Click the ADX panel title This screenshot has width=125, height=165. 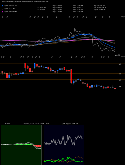tap(48, 123)
